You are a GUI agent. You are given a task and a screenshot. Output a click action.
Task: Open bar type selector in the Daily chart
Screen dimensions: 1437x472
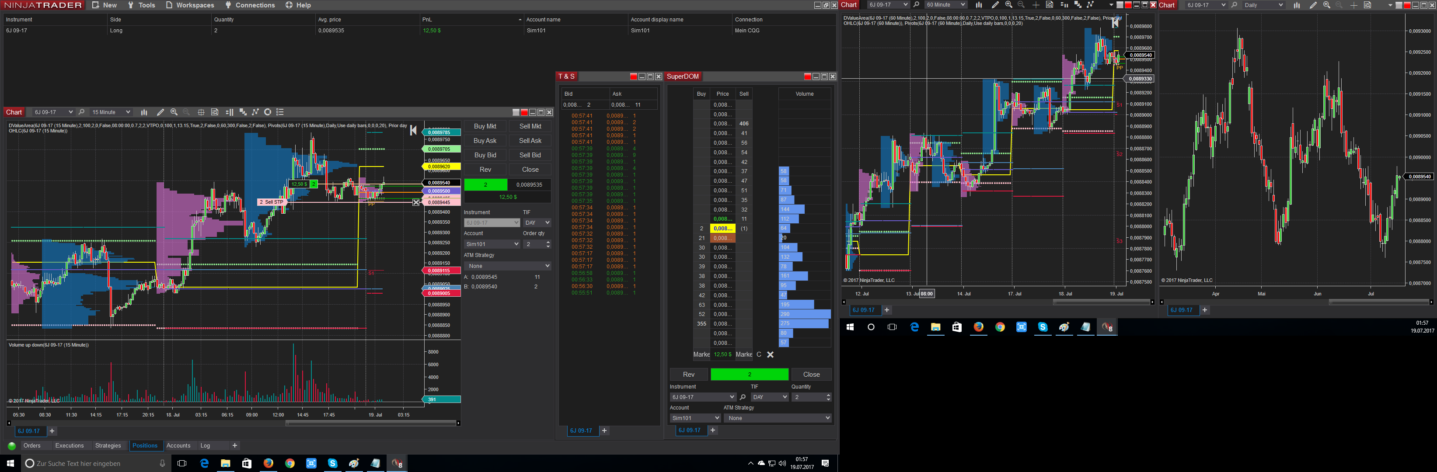point(1297,5)
